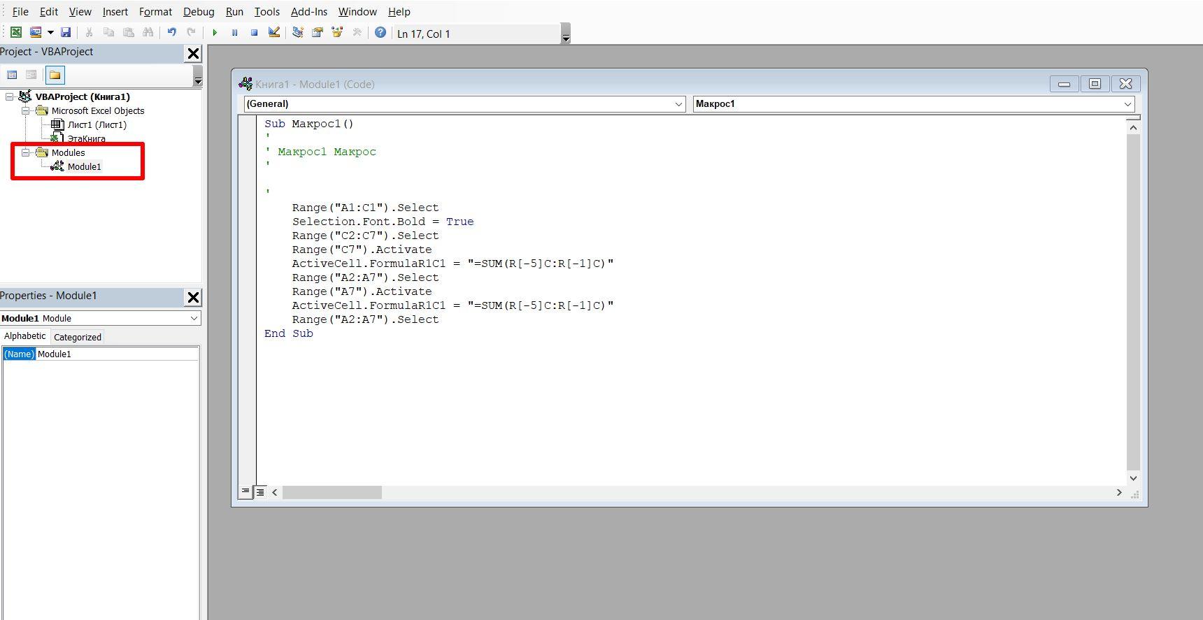This screenshot has height=620, width=1203.
Task: Switch to the Alphabetic tab
Action: 25,336
